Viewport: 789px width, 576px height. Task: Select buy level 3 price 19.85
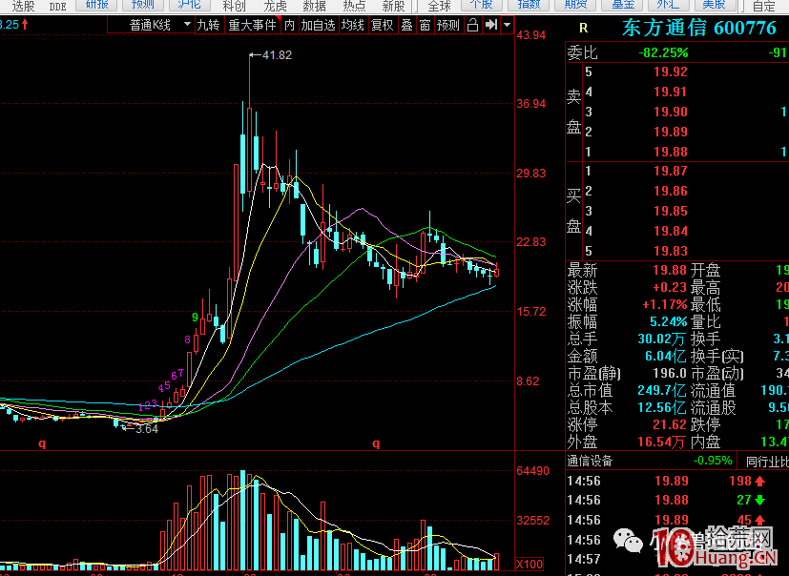coord(671,211)
